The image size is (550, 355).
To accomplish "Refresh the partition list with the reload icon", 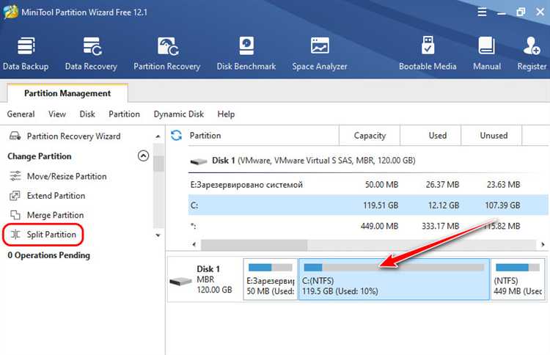I will coord(176,136).
